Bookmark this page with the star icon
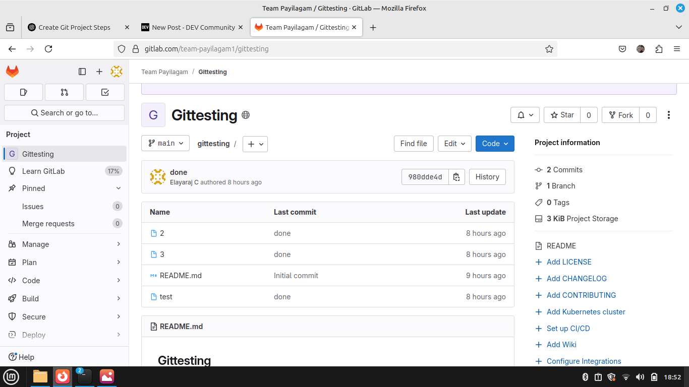Screen dimensions: 689x387 tap(549, 49)
